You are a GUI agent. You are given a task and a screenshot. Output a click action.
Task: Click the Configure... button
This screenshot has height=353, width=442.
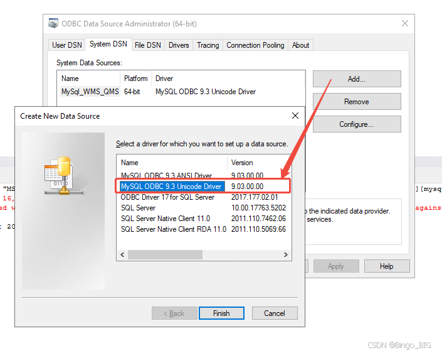(x=357, y=124)
